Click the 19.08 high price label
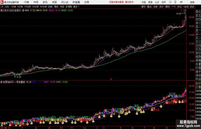Viewport: 201px width, 129px height. (179, 14)
